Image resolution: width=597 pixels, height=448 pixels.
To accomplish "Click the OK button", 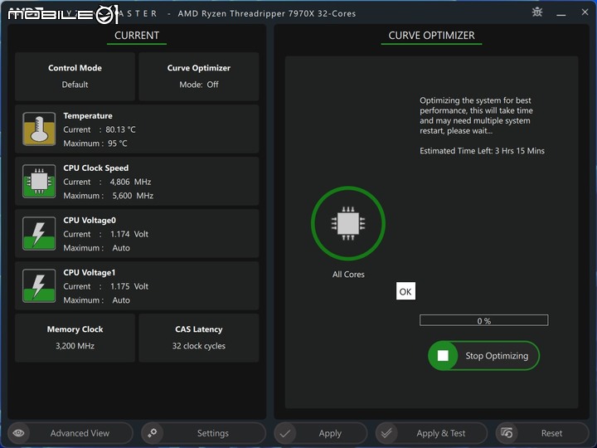I will pyautogui.click(x=405, y=291).
